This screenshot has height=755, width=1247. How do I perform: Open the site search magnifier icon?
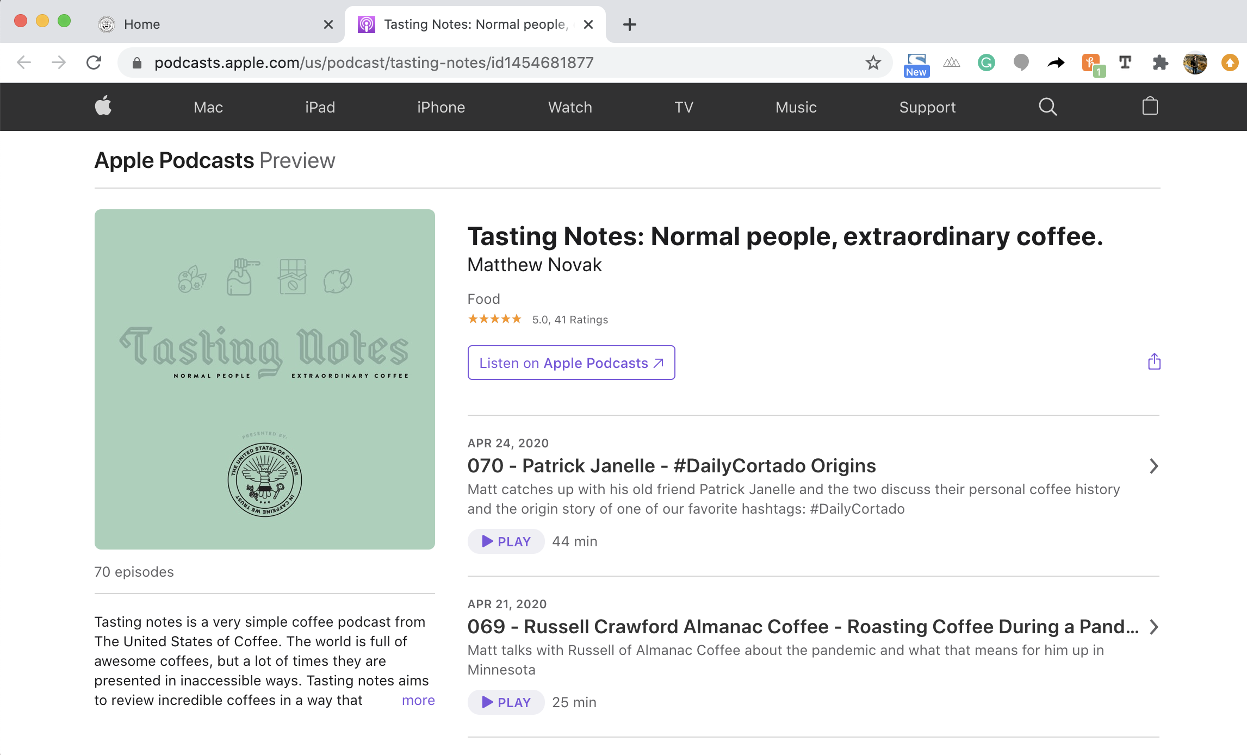pos(1047,107)
